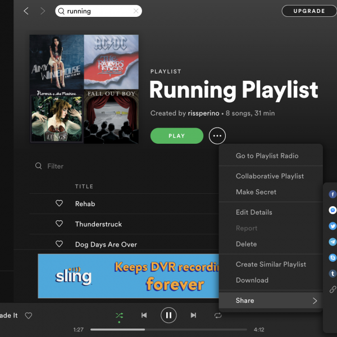The width and height of the screenshot is (337, 337).
Task: Choose Download in the context menu
Action: [x=271, y=280]
